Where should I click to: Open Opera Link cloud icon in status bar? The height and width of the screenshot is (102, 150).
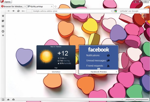[8, 100]
